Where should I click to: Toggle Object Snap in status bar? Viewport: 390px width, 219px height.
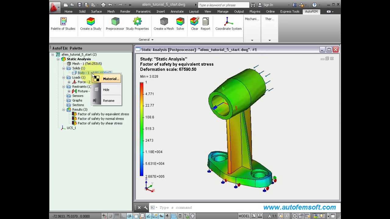coord(136,216)
